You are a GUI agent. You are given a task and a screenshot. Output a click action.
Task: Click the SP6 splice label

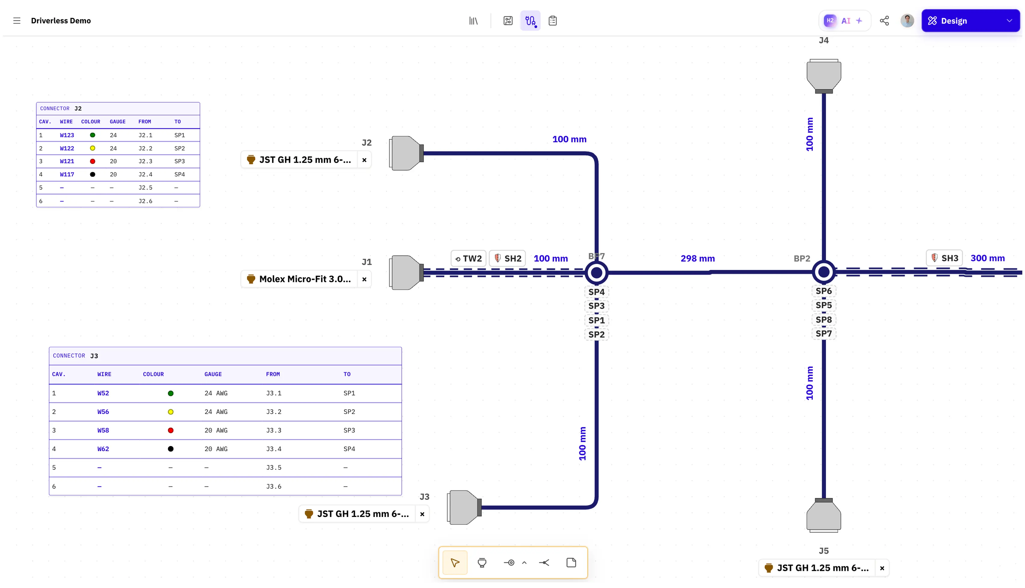[824, 291]
